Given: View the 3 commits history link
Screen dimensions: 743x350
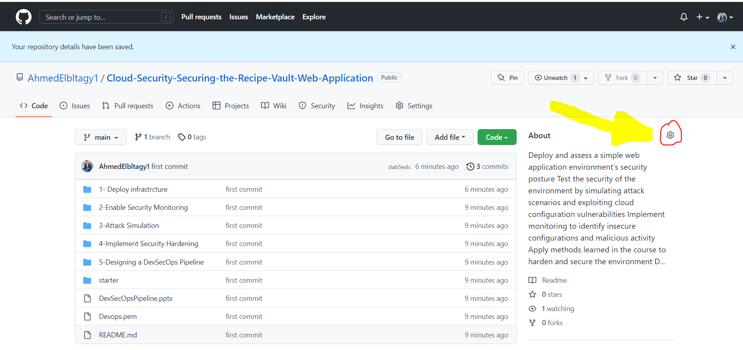Looking at the screenshot, I should pyautogui.click(x=487, y=167).
